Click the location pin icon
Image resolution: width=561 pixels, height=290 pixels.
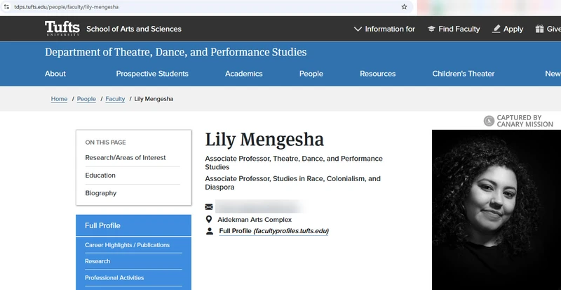tap(209, 219)
